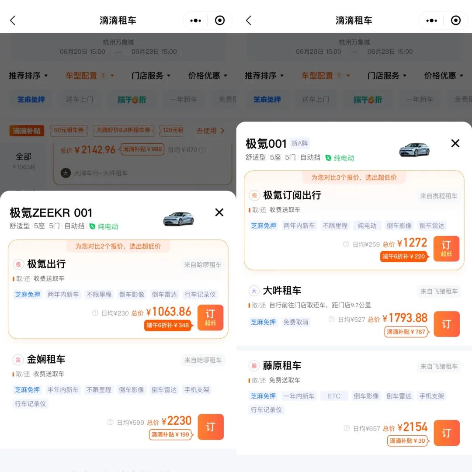Tap back arrow in left screen header
This screenshot has width=472, height=472.
pyautogui.click(x=13, y=21)
